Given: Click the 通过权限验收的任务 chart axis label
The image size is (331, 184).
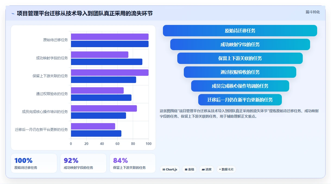Looking at the screenshot, I should click(52, 94).
